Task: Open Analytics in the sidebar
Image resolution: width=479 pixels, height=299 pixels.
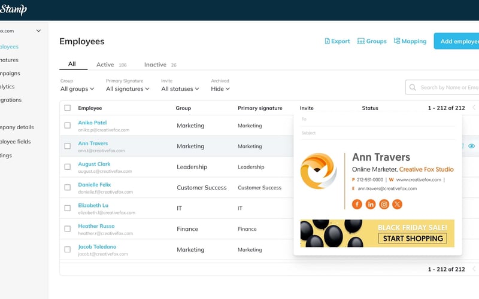Action: pos(7,87)
